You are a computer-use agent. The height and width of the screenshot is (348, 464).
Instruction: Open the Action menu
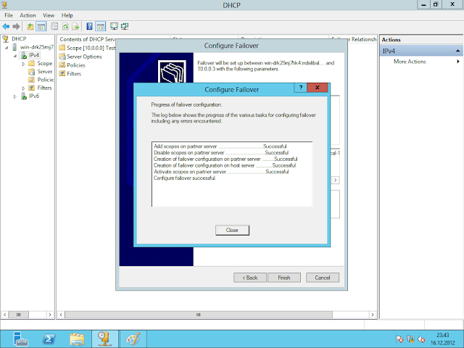coord(28,14)
